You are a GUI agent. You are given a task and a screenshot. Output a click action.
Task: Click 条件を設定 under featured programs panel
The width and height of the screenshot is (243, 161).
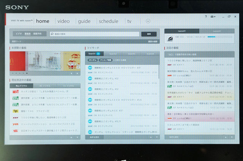(x=174, y=137)
